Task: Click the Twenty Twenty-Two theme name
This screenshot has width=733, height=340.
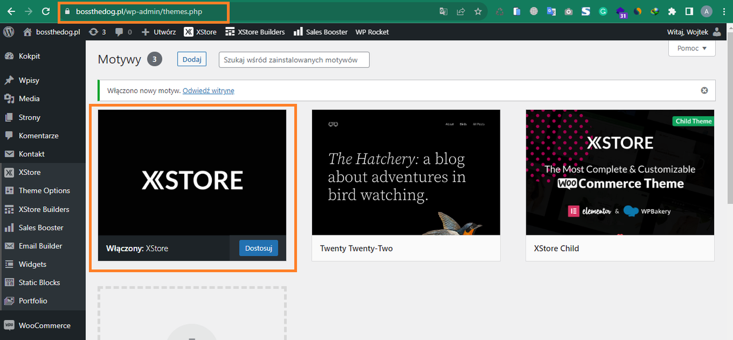Action: 356,249
